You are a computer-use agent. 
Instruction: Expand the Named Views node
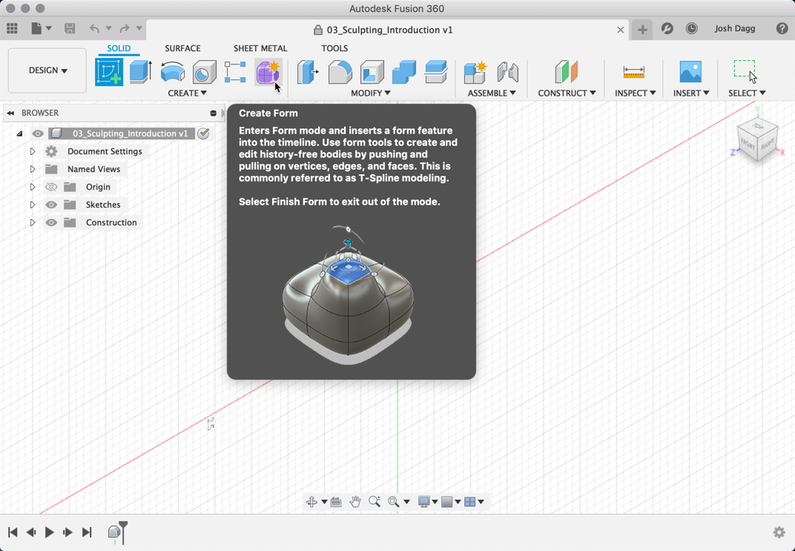point(33,169)
